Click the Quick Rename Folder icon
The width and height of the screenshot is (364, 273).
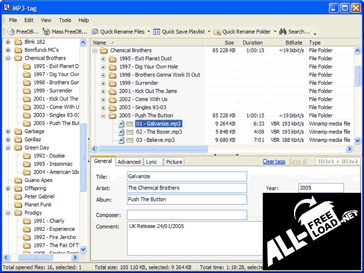pos(217,32)
